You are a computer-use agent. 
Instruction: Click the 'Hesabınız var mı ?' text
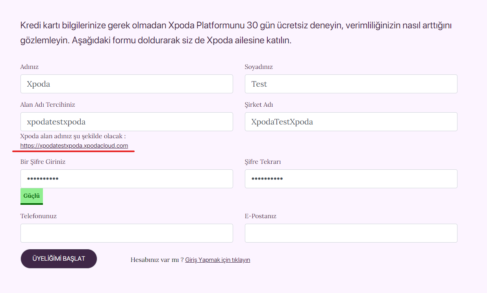[x=157, y=260]
